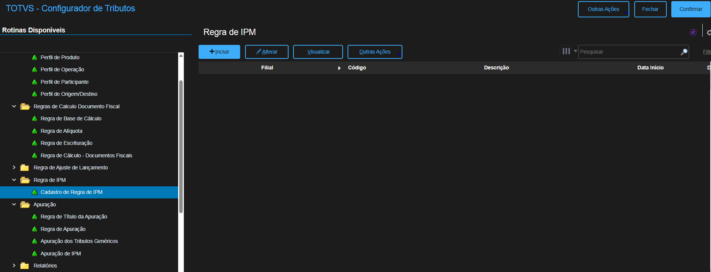Click the scroll-up arrow of the routines tree
711x272 pixels.
tap(181, 55)
